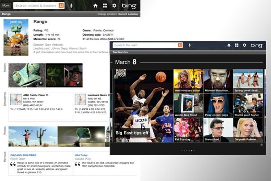The image size is (271, 181).
Task: Open the Rango desert cactus photo
Action: pyautogui.click(x=33, y=137)
